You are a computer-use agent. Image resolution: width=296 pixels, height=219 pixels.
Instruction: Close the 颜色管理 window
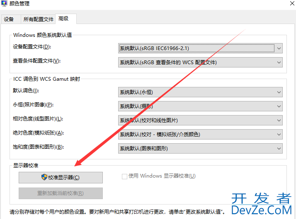(x=292, y=3)
